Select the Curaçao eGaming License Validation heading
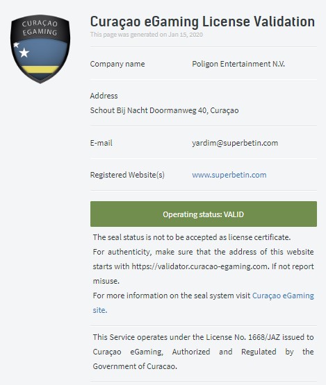Image resolution: width=326 pixels, height=385 pixels. [x=202, y=22]
